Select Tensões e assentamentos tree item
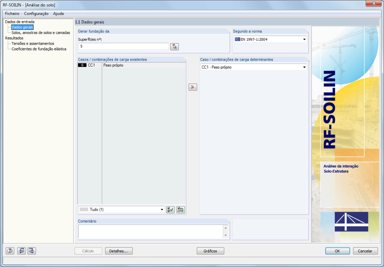Viewport: 384px width, 267px height. tap(33, 43)
